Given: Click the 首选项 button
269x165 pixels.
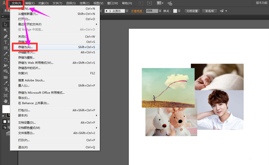Looking at the screenshot, I should 209,11.
